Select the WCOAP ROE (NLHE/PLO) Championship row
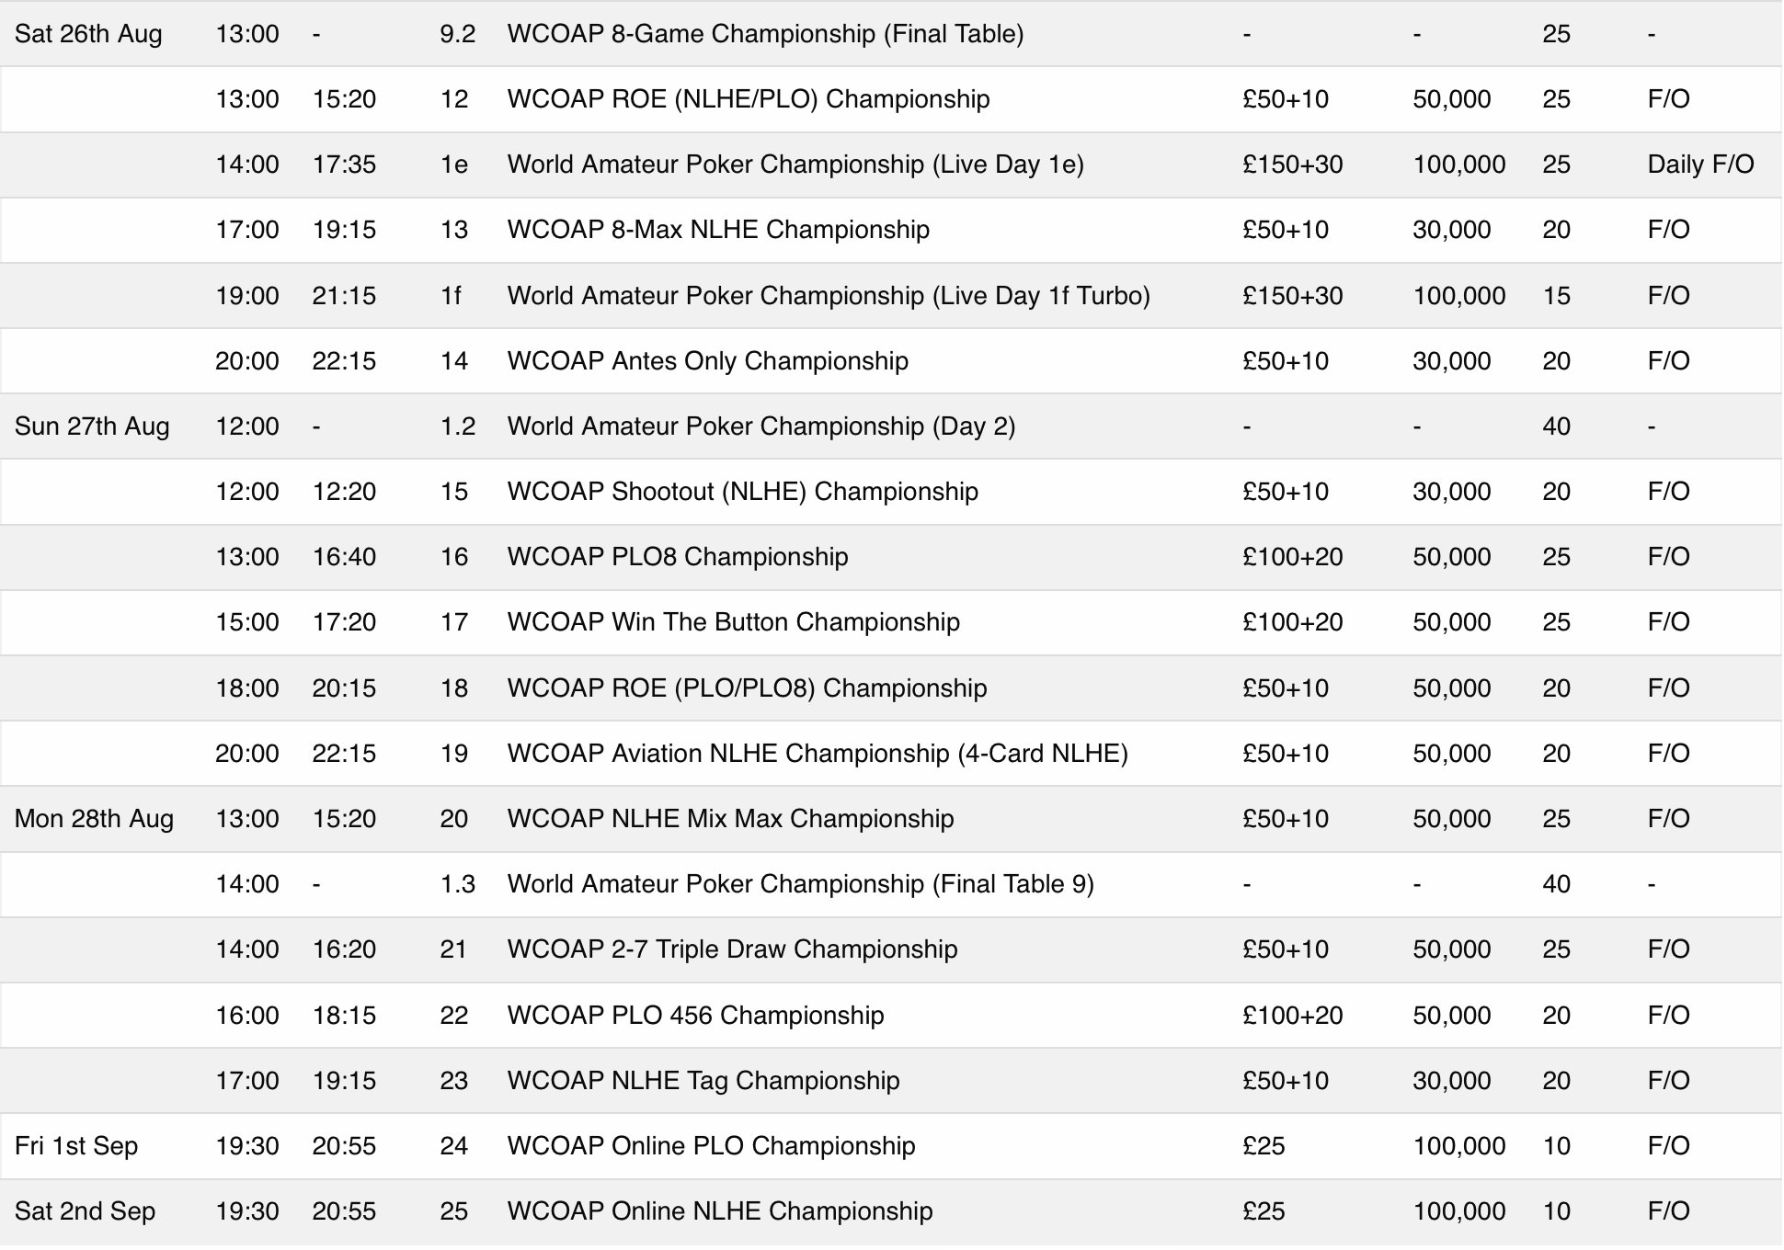The height and width of the screenshot is (1250, 1784). click(x=748, y=99)
